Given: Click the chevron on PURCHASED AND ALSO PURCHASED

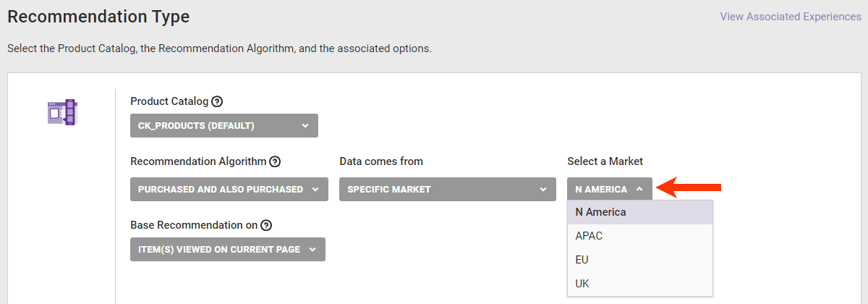Looking at the screenshot, I should (x=315, y=190).
